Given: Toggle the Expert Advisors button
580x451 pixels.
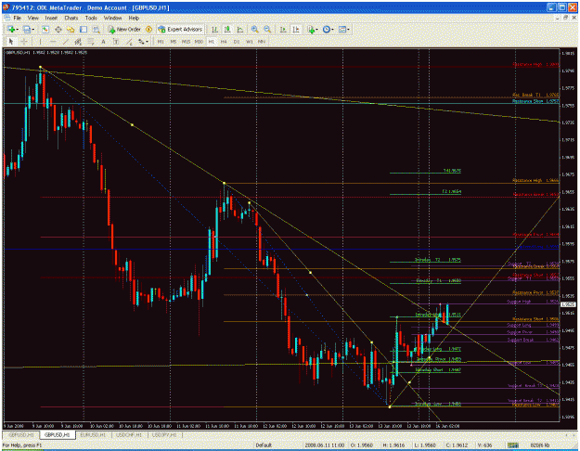Looking at the screenshot, I should click(180, 29).
